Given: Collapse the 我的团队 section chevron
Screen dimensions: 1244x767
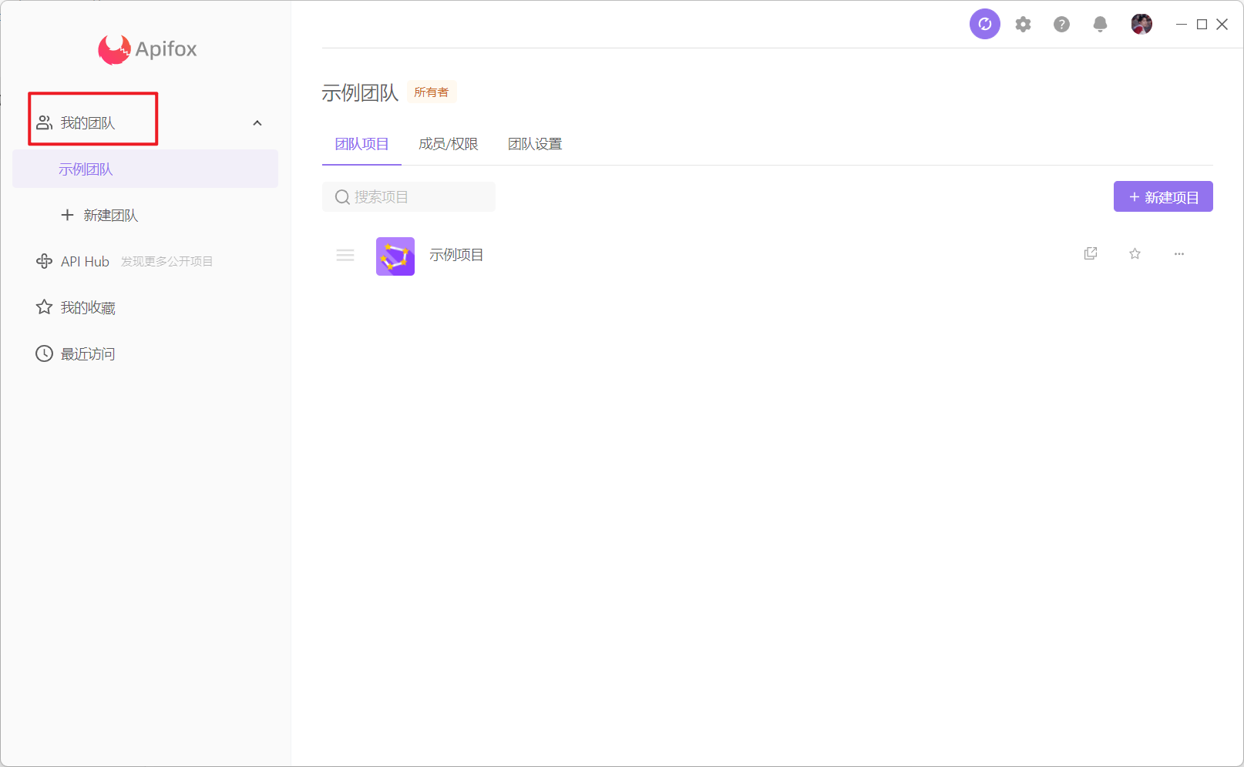Looking at the screenshot, I should [257, 123].
